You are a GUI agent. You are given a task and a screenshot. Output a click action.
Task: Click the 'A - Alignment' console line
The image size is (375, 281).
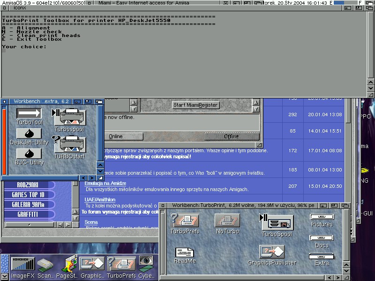(x=26, y=28)
